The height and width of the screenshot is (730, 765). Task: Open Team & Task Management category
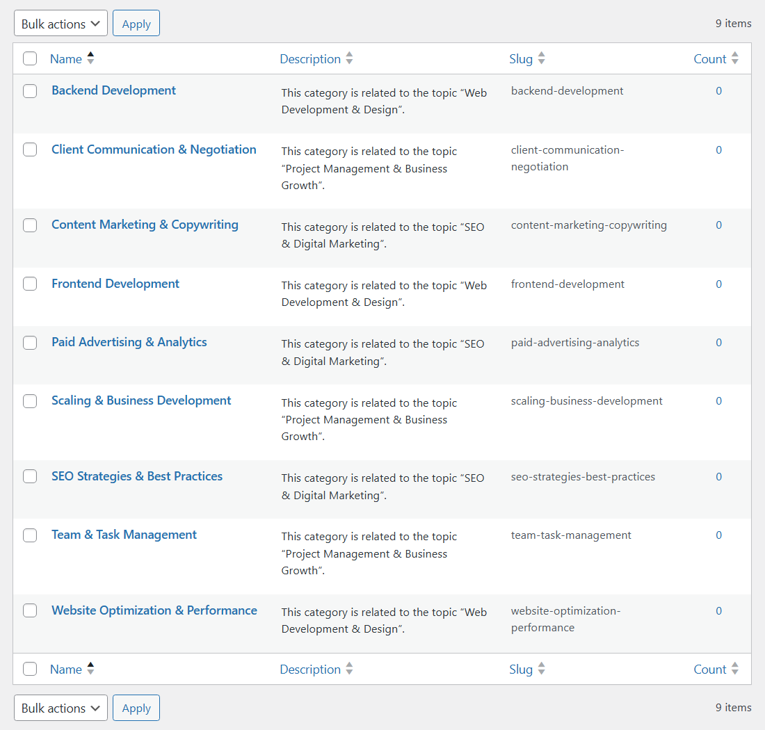[124, 535]
